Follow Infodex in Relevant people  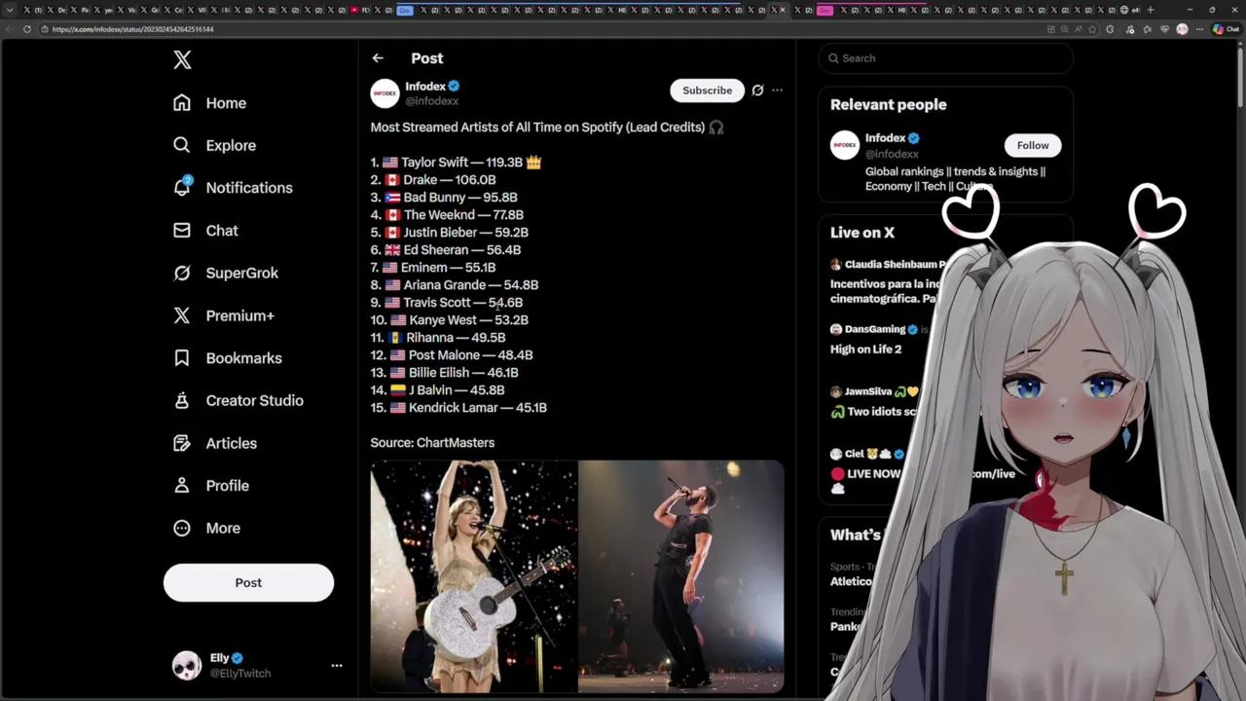pyautogui.click(x=1033, y=145)
